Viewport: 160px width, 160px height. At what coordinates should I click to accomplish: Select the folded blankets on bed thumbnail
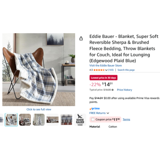(25, 120)
